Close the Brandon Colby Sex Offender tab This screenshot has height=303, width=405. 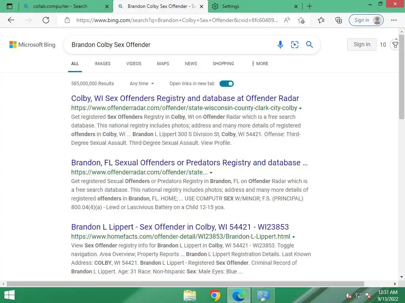202,6
